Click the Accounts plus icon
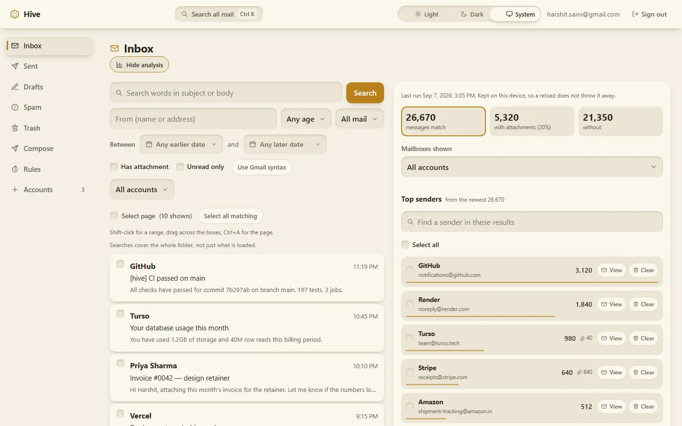Screen dimensions: 682x426 tap(15, 190)
